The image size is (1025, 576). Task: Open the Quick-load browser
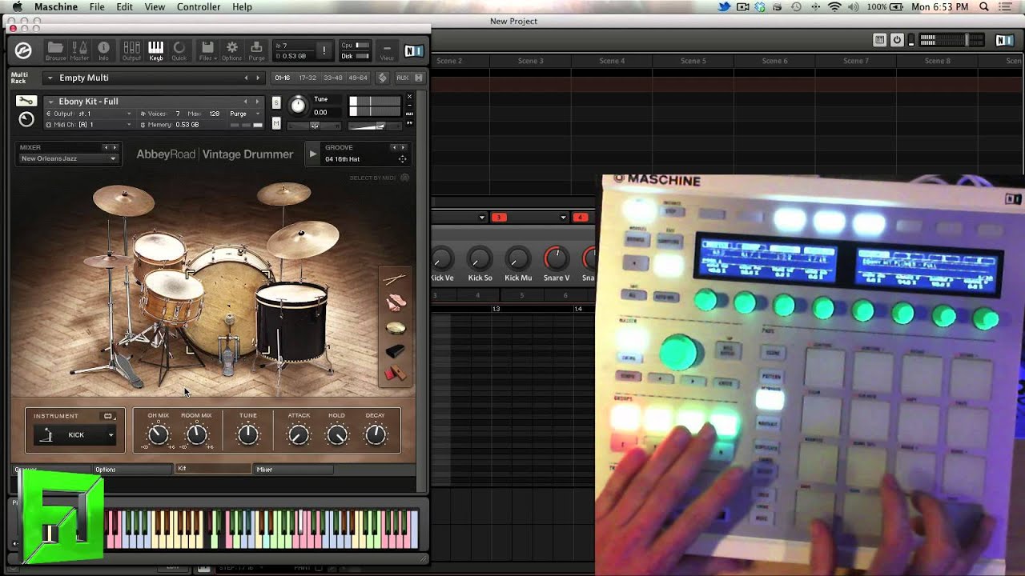click(x=179, y=50)
